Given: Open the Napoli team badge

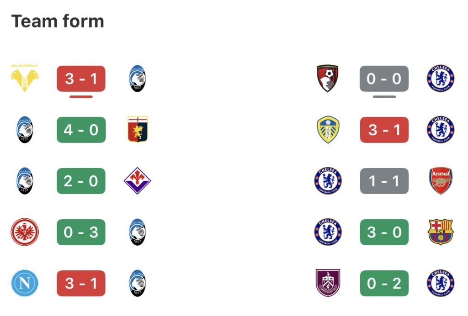Looking at the screenshot, I should point(25,283).
